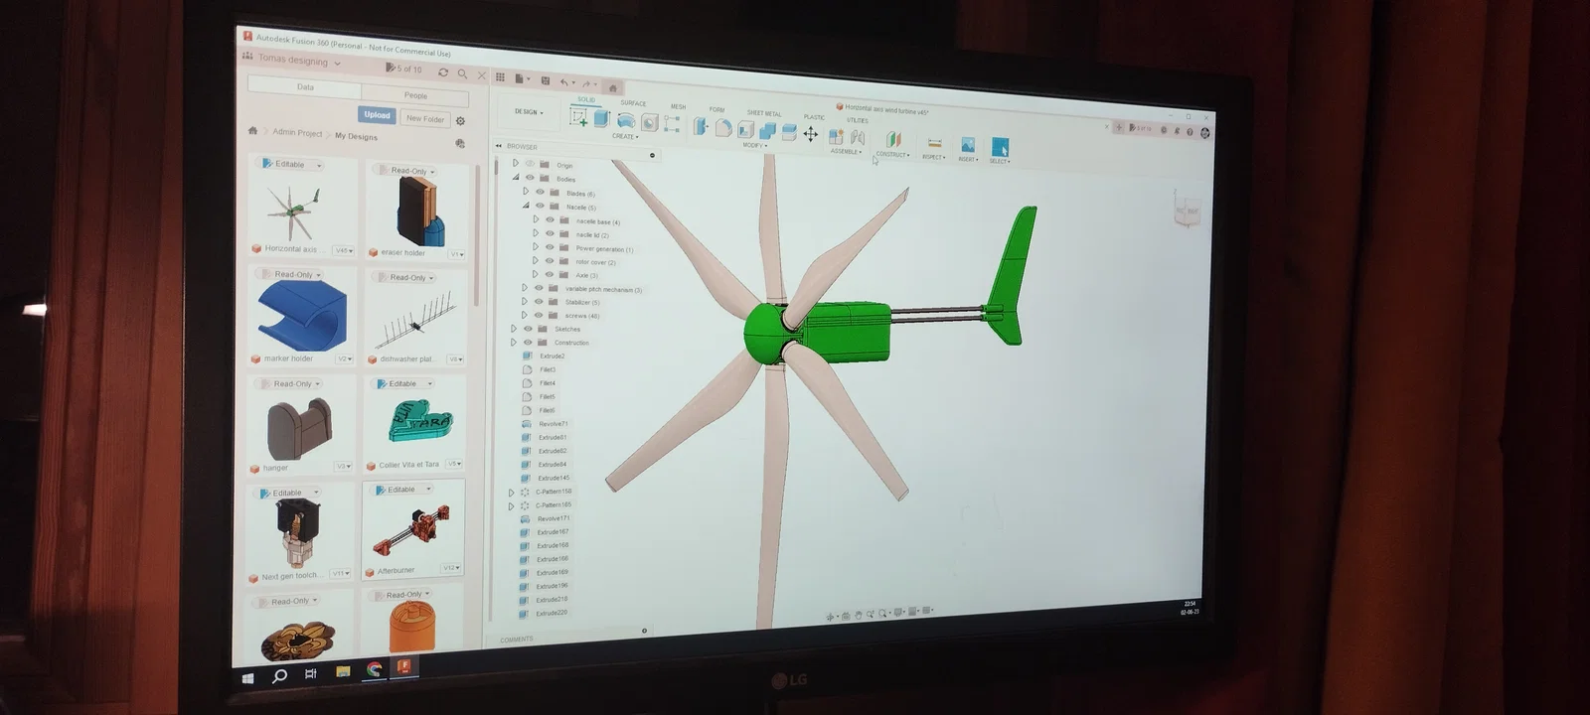The height and width of the screenshot is (715, 1590).
Task: Open the ASSEMBLE menu label
Action: tap(847, 152)
